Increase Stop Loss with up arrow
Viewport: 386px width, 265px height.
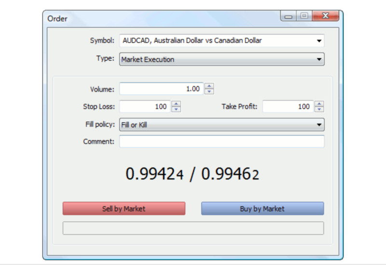pyautogui.click(x=176, y=104)
